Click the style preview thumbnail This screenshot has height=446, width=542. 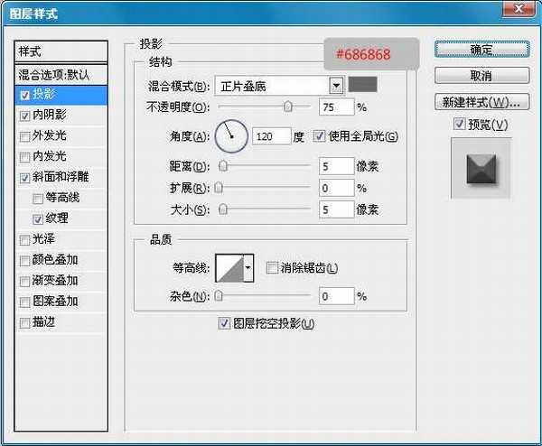[481, 168]
